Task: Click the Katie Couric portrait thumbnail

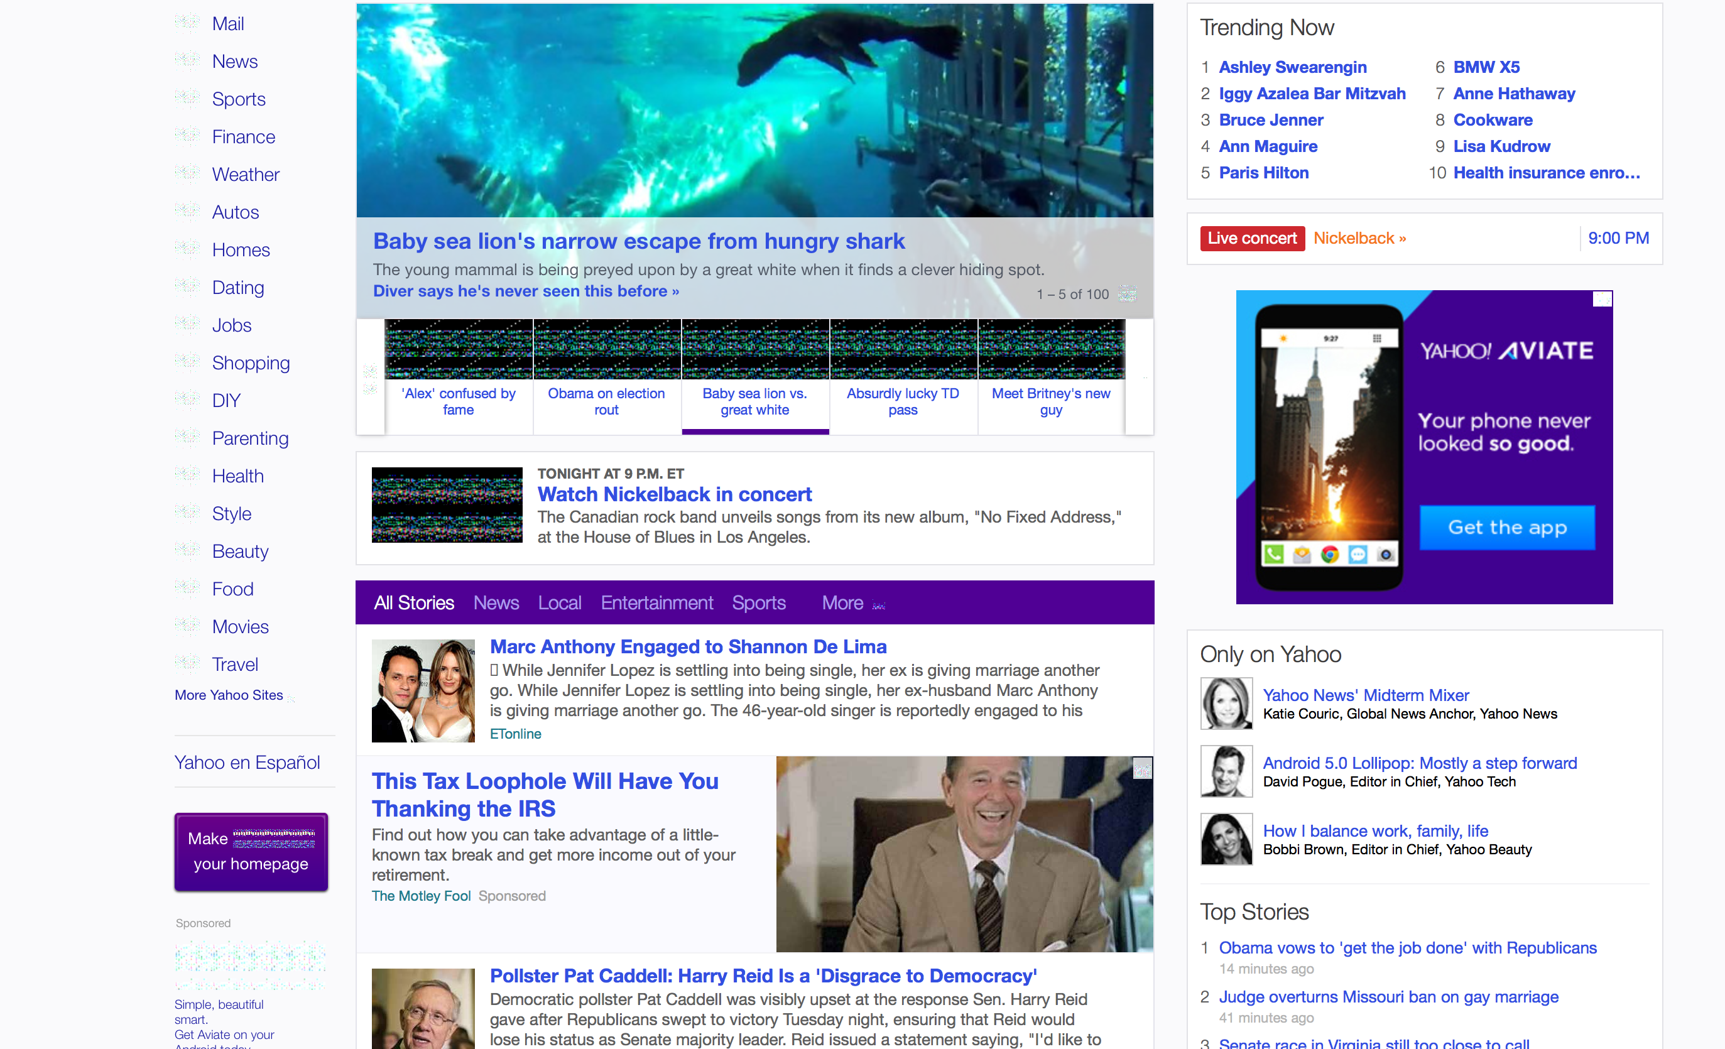Action: pyautogui.click(x=1226, y=702)
